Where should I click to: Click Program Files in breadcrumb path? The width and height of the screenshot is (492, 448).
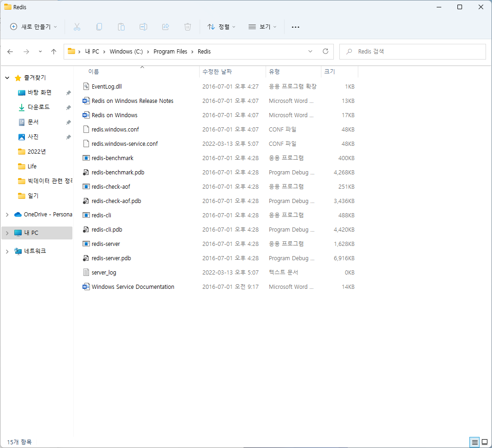pos(171,52)
